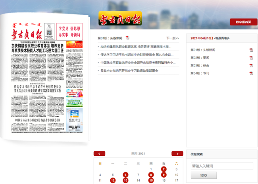Go to 下一版 next page
Viewport: 258px width, 184px height.
pos(173,38)
